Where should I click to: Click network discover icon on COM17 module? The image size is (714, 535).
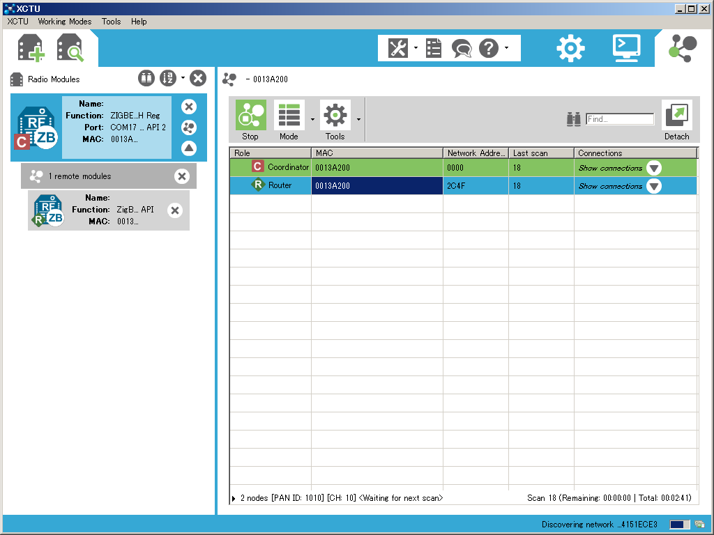[189, 127]
